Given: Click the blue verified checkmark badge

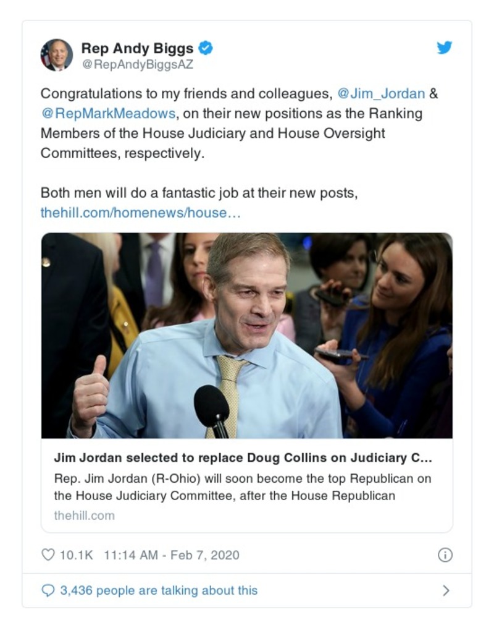Looking at the screenshot, I should point(206,48).
